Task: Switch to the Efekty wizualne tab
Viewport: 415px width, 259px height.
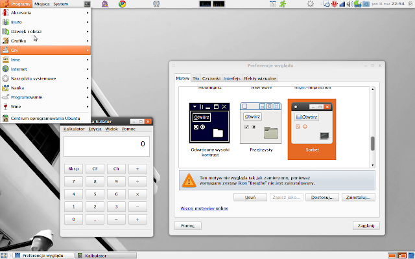Action: point(260,78)
